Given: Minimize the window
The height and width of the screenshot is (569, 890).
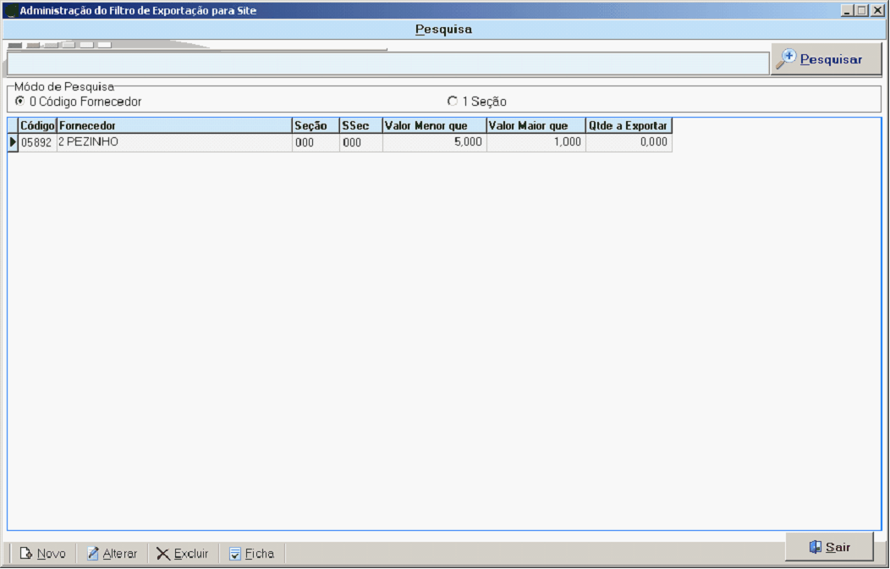Looking at the screenshot, I should point(848,11).
